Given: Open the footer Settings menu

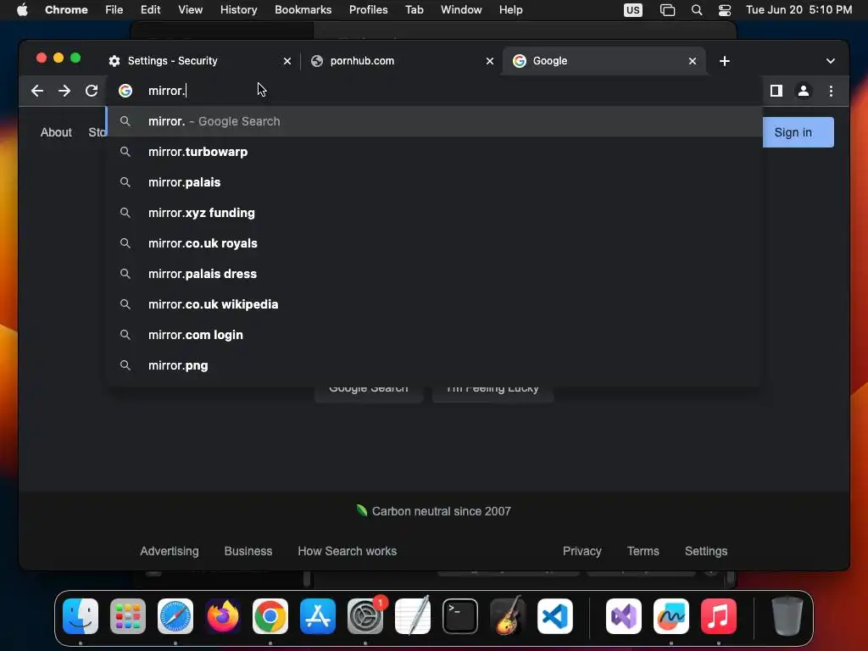Looking at the screenshot, I should click(706, 551).
